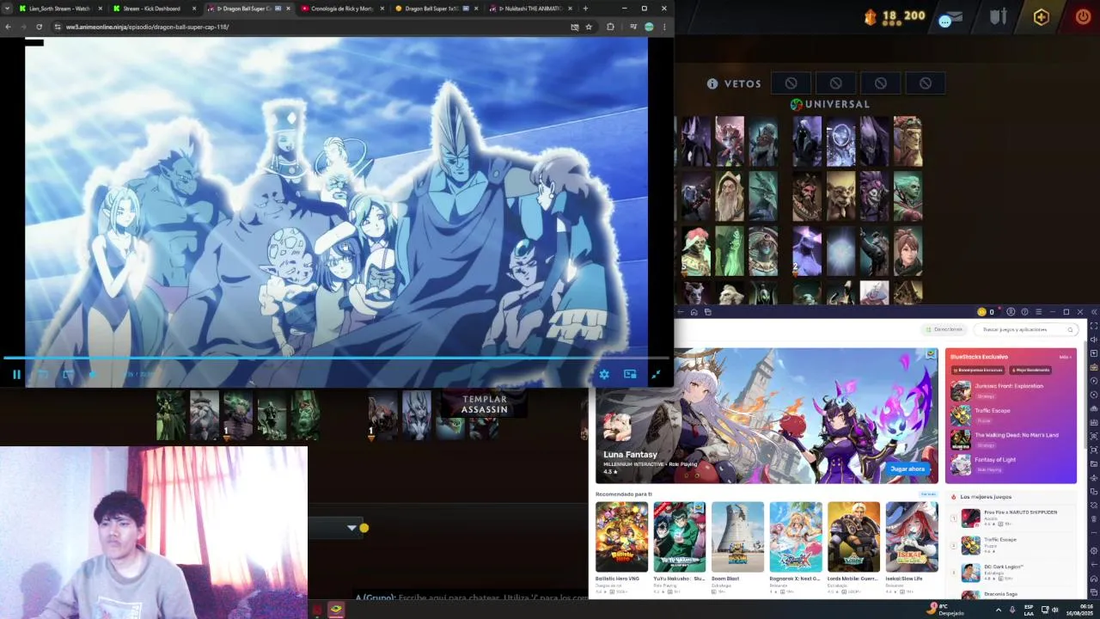Open a new Chrome tab
Screen dimensions: 1100x619
[585, 9]
